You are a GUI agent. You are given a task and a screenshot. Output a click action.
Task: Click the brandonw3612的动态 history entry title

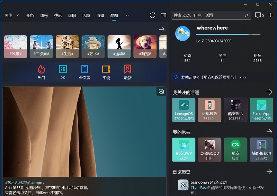pyautogui.click(x=209, y=182)
